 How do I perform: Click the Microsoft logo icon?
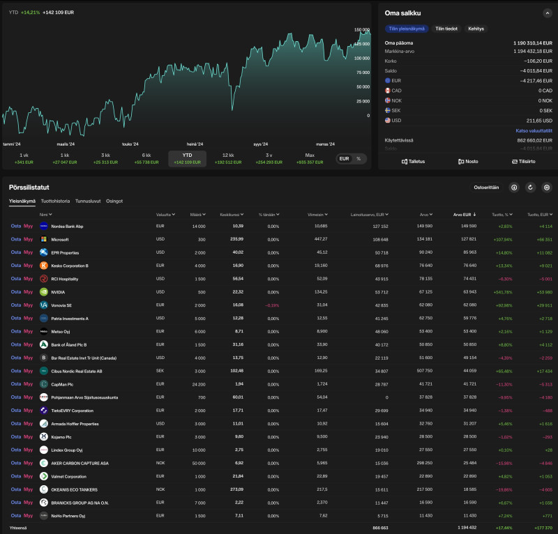44,239
